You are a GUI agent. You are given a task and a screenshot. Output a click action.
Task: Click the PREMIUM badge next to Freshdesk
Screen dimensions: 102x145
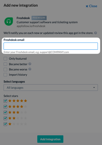pos(39,18)
